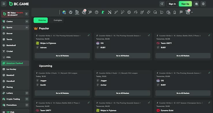This screenshot has height=113, width=213.
Task: Switch to the Matches tab
Action: coord(41,20)
